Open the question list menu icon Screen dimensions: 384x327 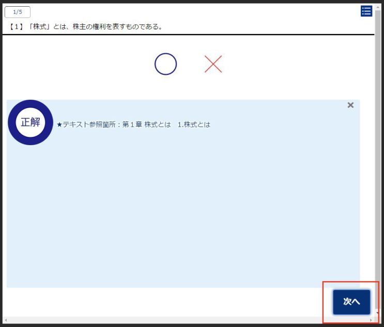click(x=366, y=11)
